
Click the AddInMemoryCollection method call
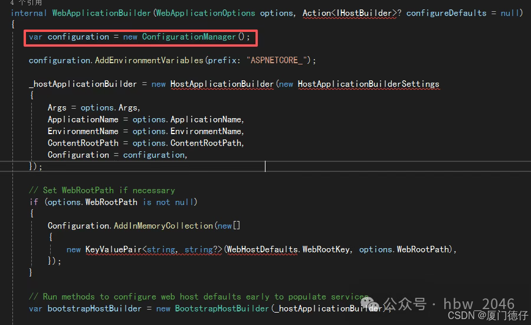click(163, 226)
